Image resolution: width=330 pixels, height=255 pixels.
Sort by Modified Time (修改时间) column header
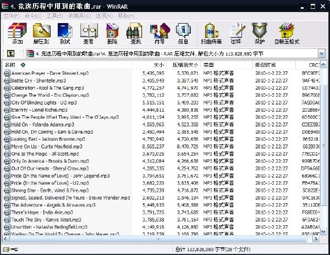274,65
